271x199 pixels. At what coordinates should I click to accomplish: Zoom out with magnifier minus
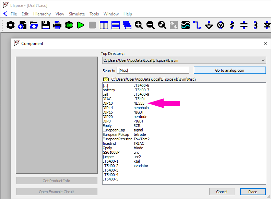[151, 25]
